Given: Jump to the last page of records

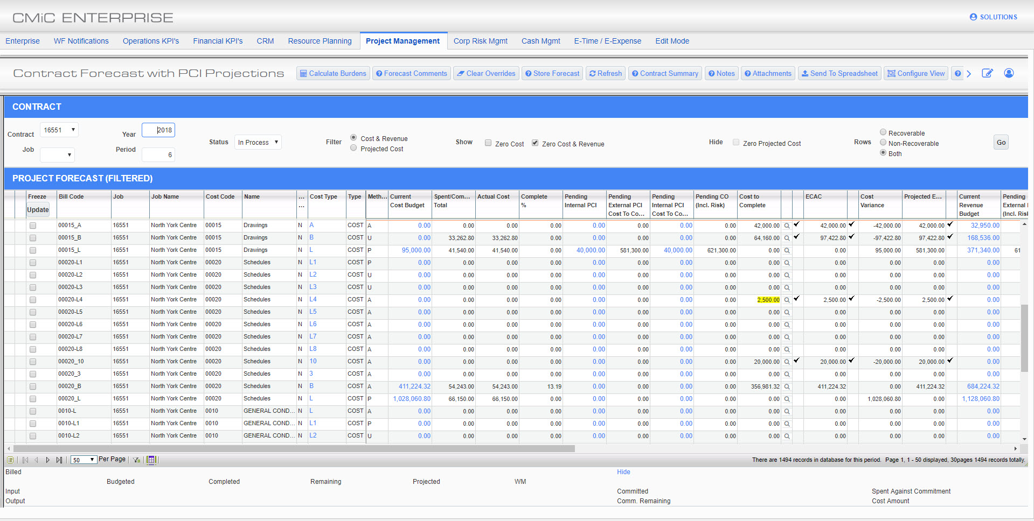Looking at the screenshot, I should point(59,460).
